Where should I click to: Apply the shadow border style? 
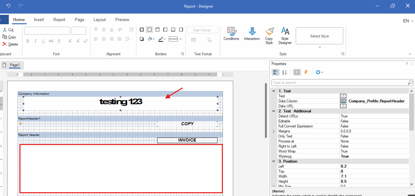[x=142, y=39]
